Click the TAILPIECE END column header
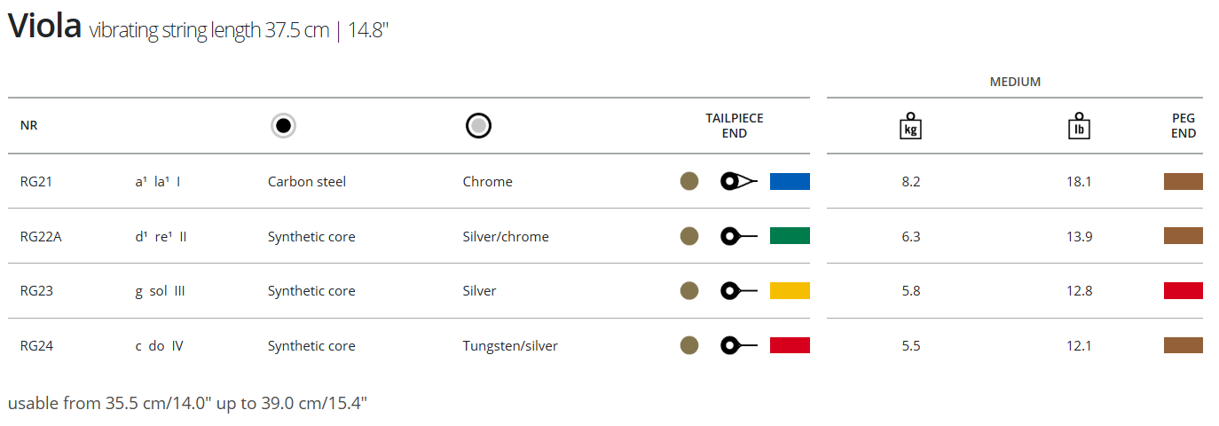Viewport: 1219px width, 426px height. click(735, 126)
